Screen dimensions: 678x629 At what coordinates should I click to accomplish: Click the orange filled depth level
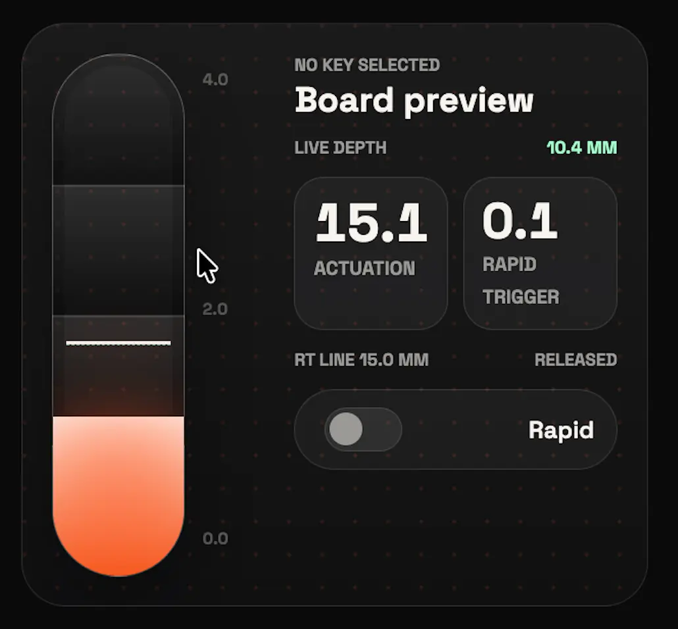pos(118,496)
